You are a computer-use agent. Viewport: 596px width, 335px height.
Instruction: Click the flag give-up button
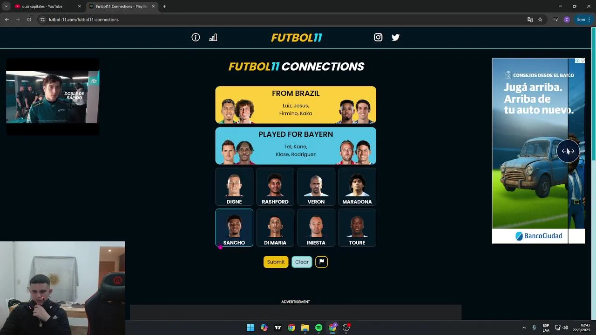click(x=321, y=262)
